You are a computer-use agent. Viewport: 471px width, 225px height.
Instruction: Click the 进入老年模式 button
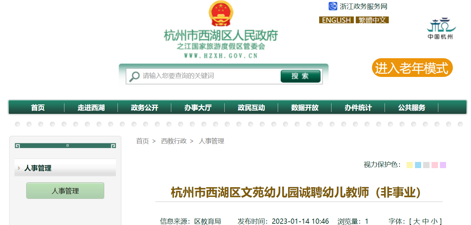tap(412, 68)
